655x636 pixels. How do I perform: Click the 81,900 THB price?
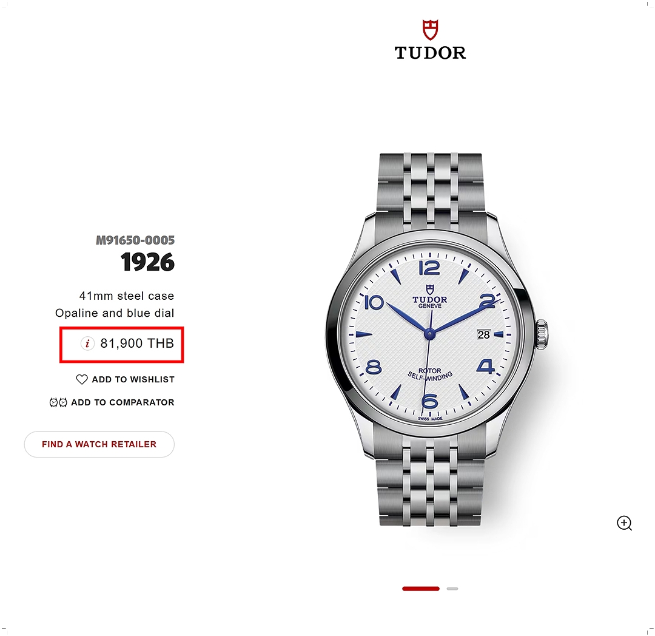click(137, 343)
